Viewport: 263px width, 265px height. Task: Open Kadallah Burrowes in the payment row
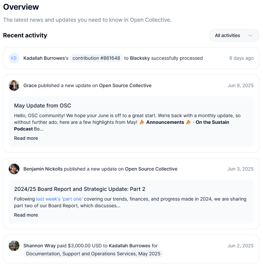click(x=129, y=246)
